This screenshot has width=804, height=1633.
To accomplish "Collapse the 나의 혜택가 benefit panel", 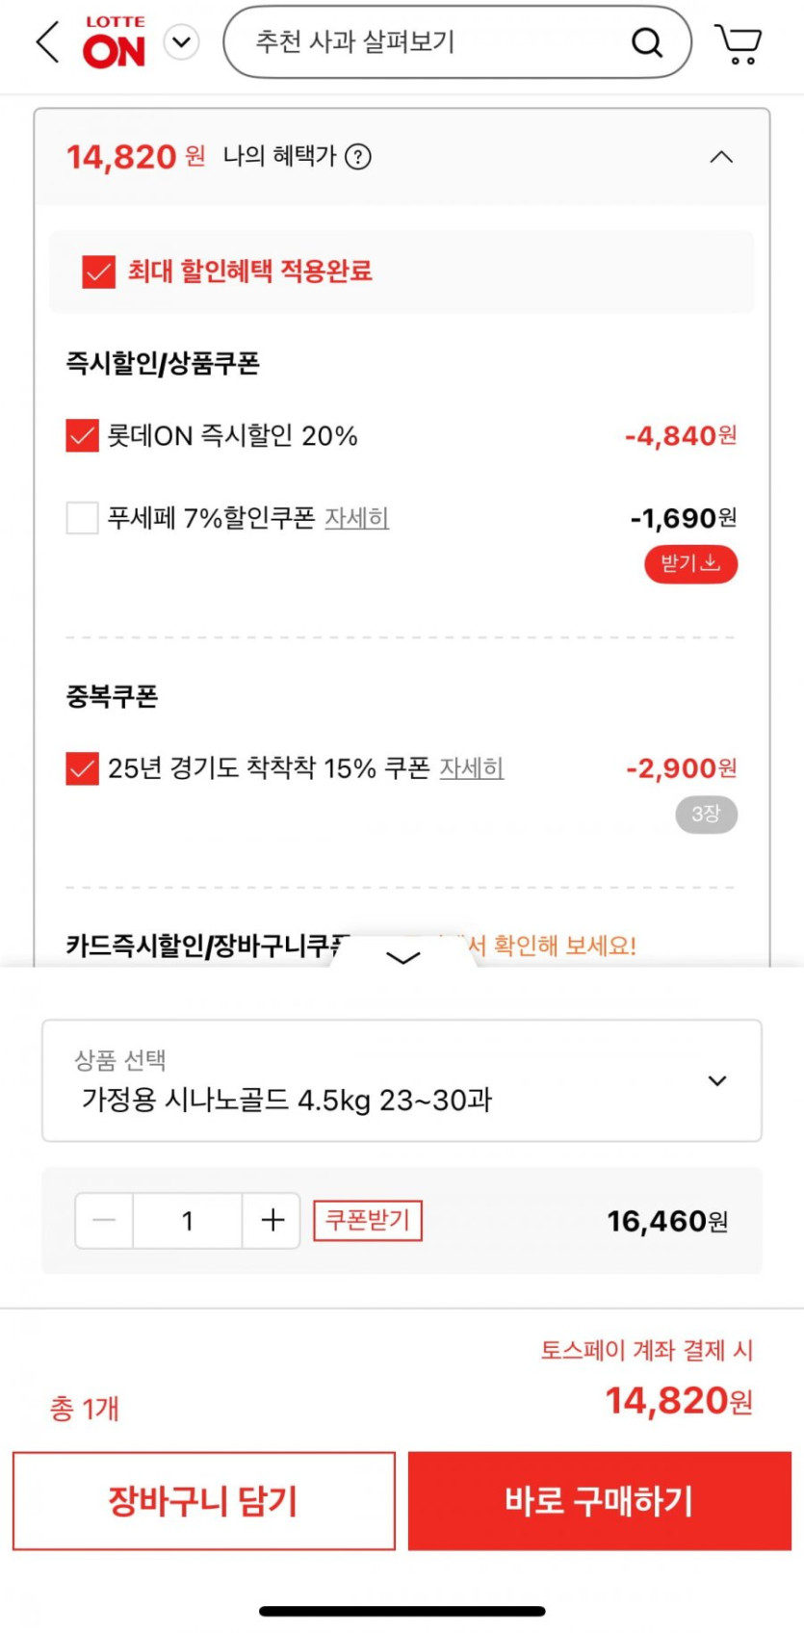I will [721, 157].
